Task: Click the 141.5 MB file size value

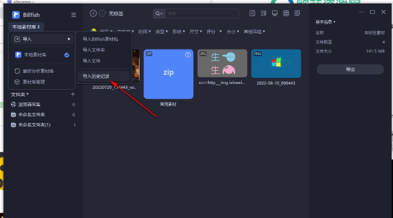Action: pos(375,51)
